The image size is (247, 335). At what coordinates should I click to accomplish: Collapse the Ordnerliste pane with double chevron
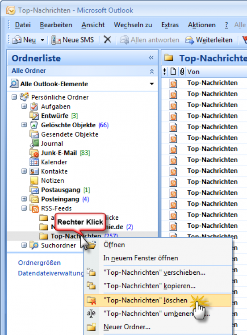tap(151, 58)
